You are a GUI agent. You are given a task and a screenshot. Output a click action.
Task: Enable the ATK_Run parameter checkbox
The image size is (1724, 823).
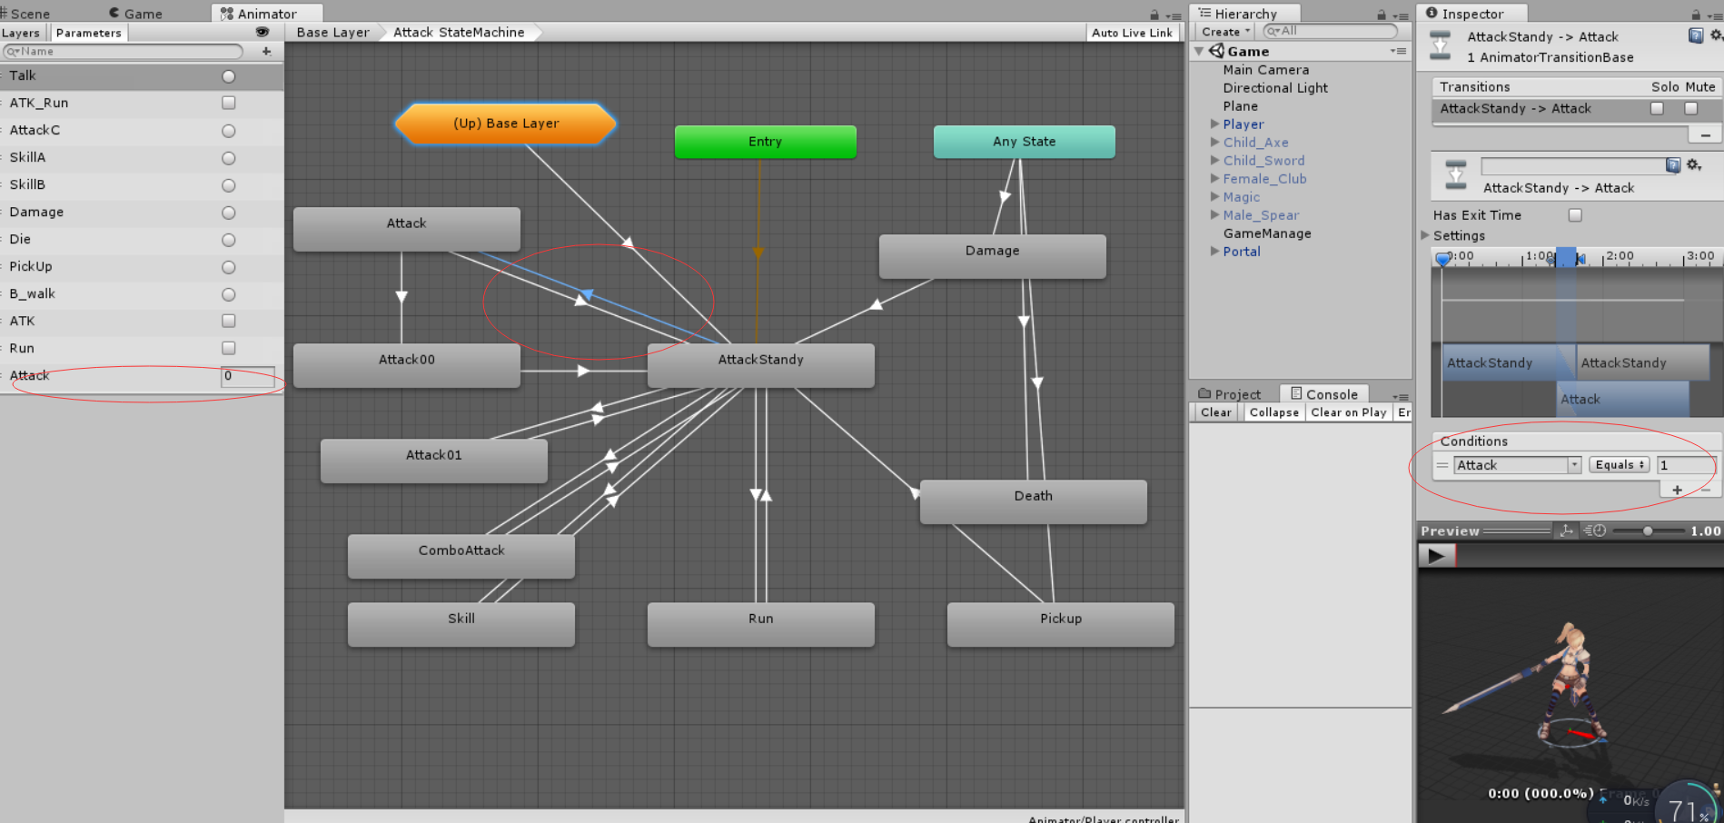tap(229, 103)
